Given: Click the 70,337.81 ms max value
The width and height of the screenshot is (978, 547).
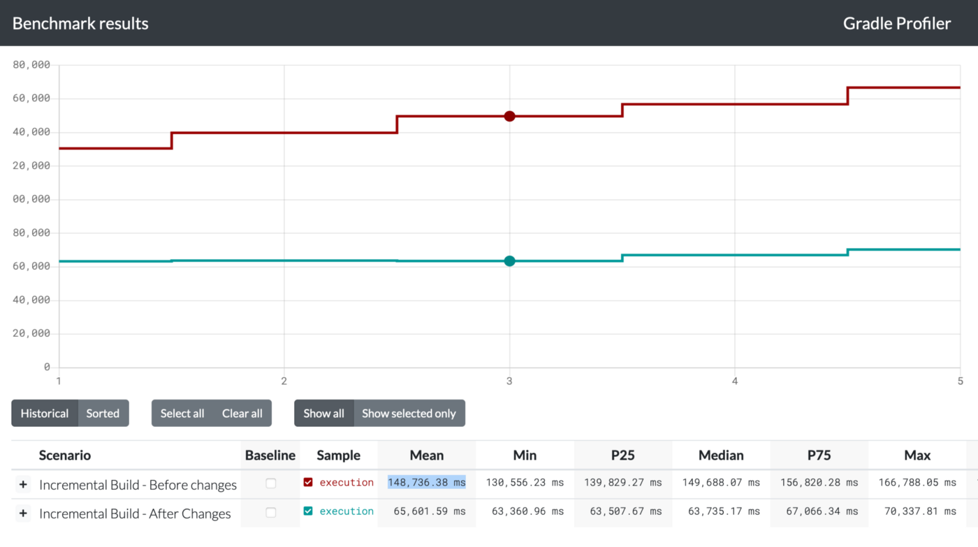Looking at the screenshot, I should point(921,511).
